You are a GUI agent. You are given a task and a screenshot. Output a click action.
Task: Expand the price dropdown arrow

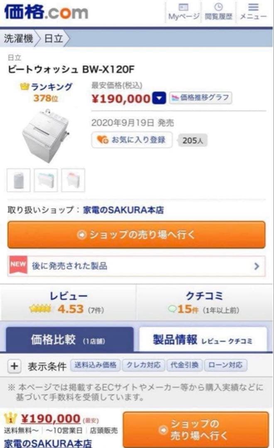coord(159,98)
